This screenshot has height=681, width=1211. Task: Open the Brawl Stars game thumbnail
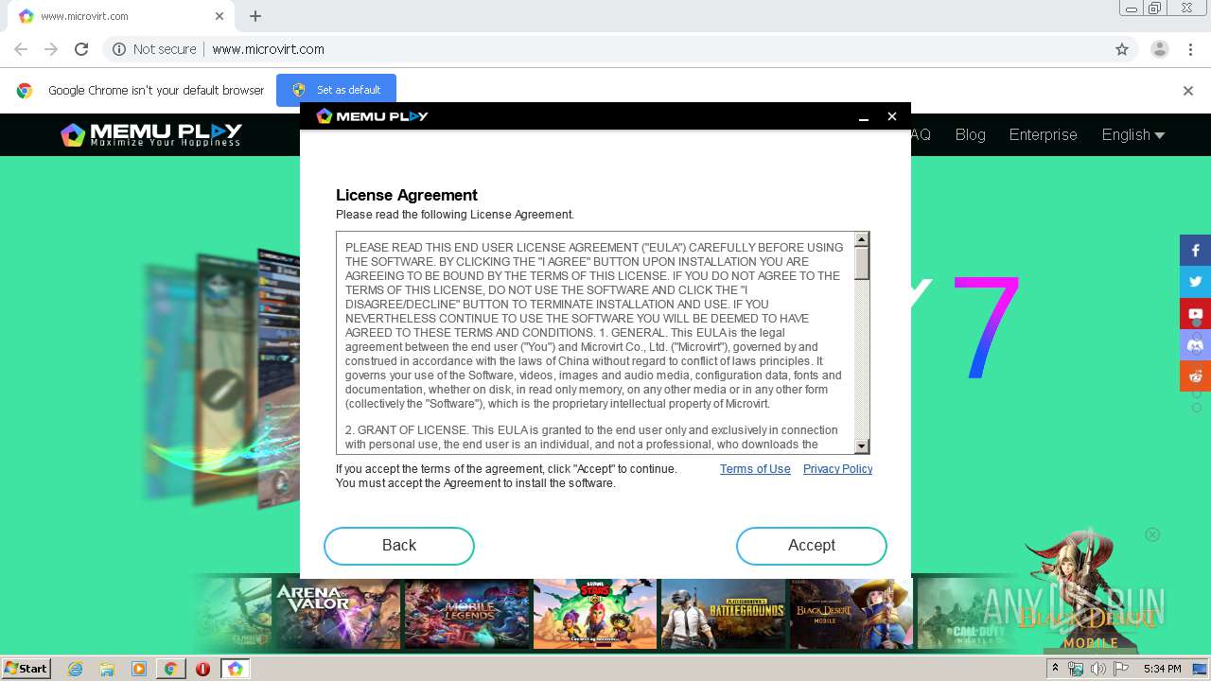[595, 614]
